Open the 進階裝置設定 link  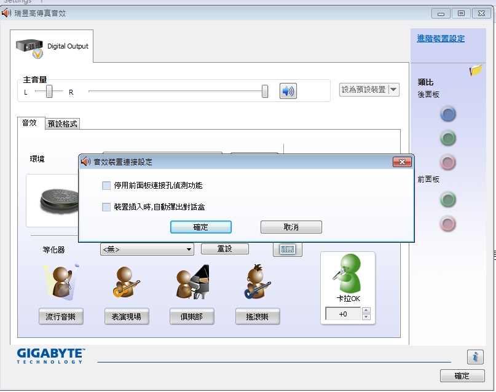441,39
